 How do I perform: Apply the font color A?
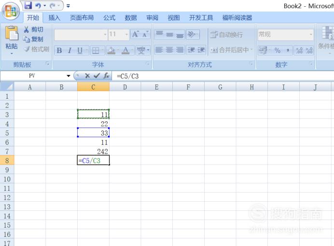pyautogui.click(x=125, y=51)
